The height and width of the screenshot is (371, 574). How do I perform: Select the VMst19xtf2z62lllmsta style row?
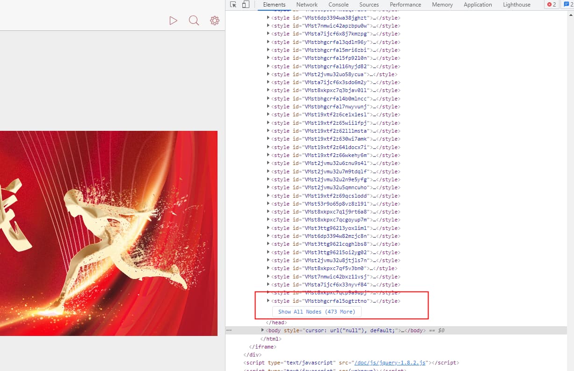coord(335,131)
